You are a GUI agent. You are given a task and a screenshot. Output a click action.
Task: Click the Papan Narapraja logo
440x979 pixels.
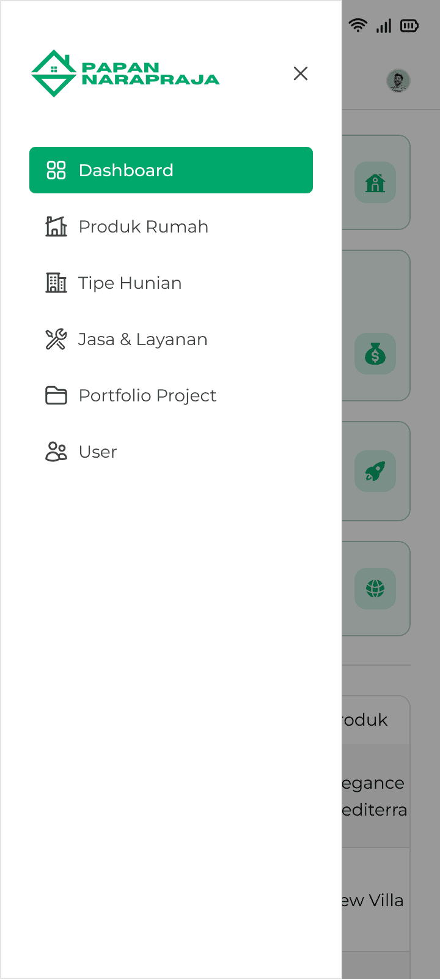(x=125, y=73)
